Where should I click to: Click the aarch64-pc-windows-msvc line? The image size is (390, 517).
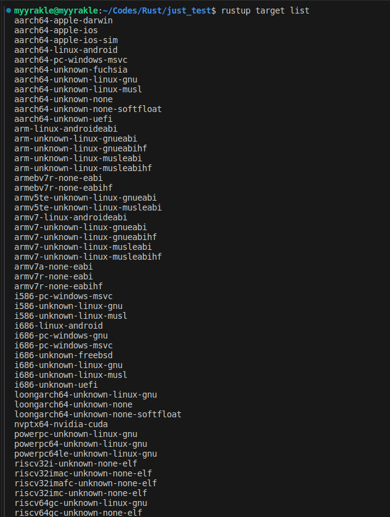[71, 60]
